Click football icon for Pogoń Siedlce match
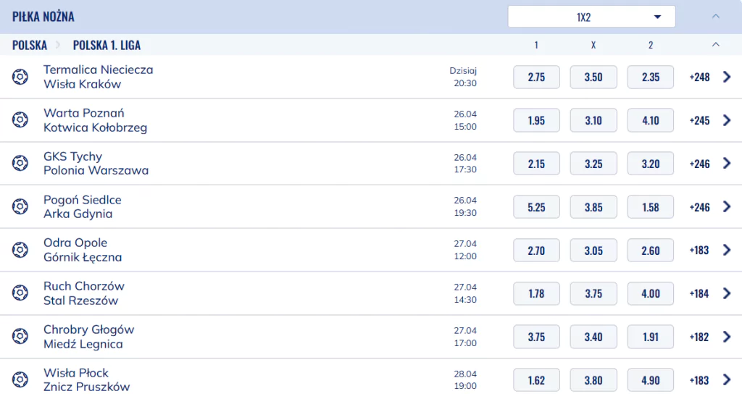742x399 pixels. click(x=20, y=206)
